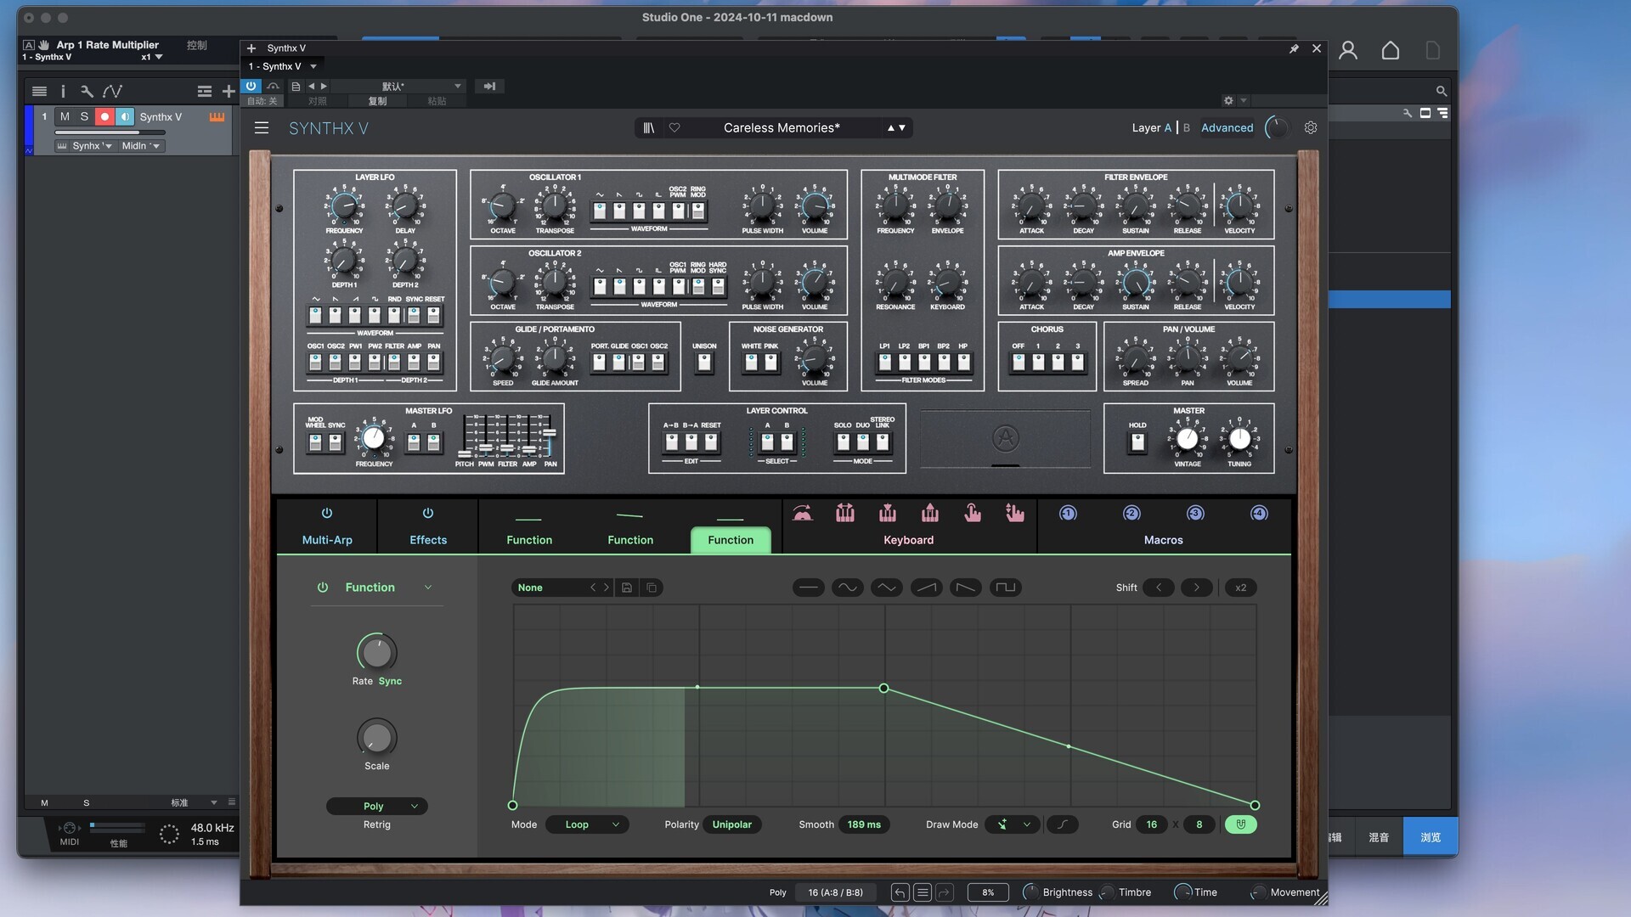1631x917 pixels.
Task: Pin the Synthx V plugin window
Action: (1294, 48)
